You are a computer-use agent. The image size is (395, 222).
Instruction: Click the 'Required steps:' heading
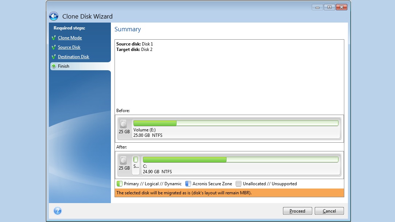pyautogui.click(x=69, y=28)
